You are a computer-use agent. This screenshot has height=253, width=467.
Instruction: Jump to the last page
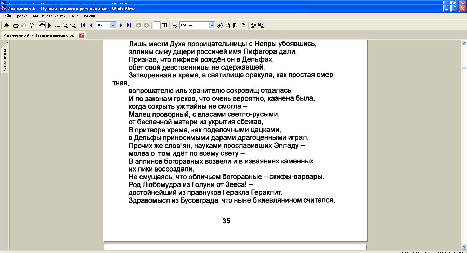click(x=129, y=25)
